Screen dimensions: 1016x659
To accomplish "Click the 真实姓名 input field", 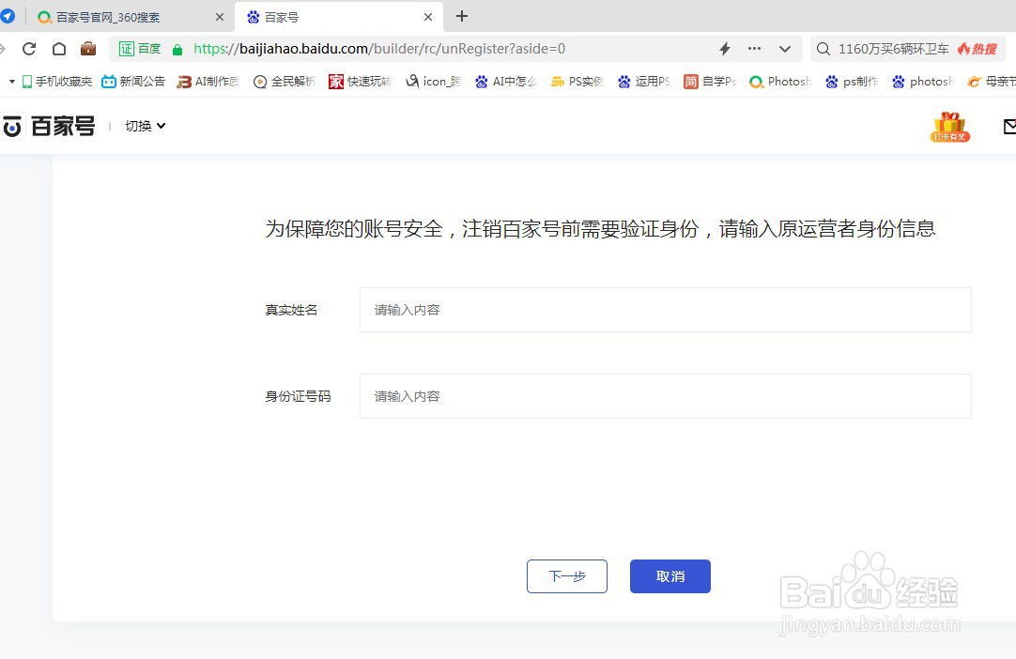I will tap(664, 310).
